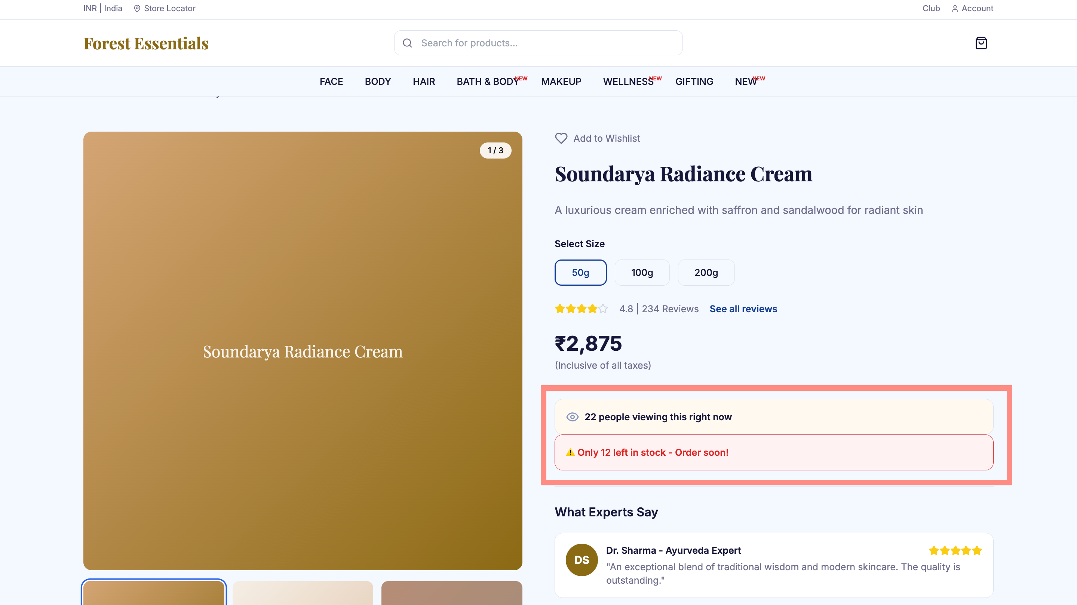1077x605 pixels.
Task: Click the product rating stars
Action: (581, 309)
